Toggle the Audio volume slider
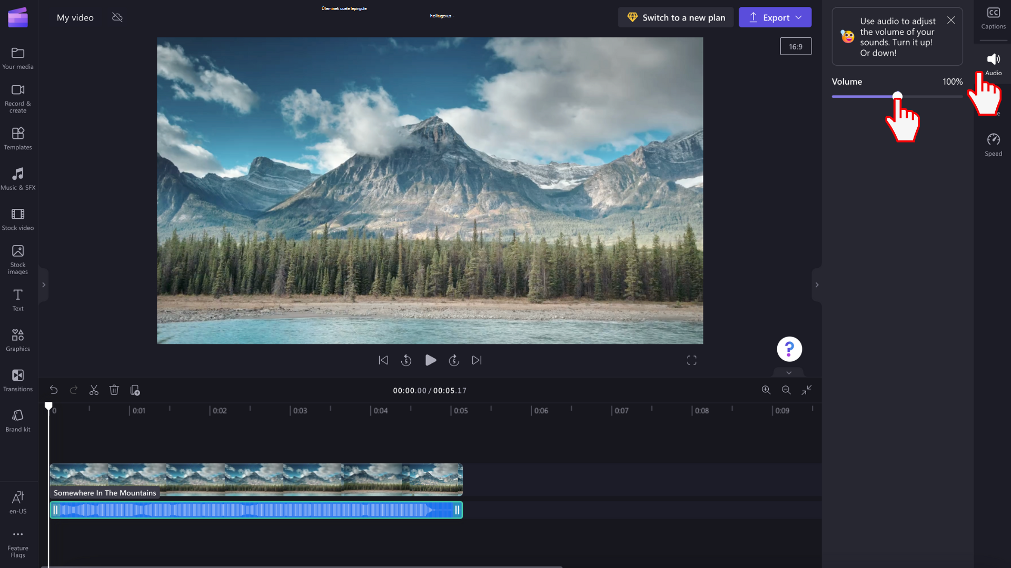The width and height of the screenshot is (1011, 568). coord(897,96)
